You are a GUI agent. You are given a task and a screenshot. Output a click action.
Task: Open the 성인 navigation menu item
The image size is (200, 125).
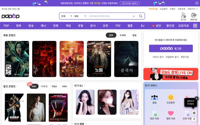click(157, 26)
